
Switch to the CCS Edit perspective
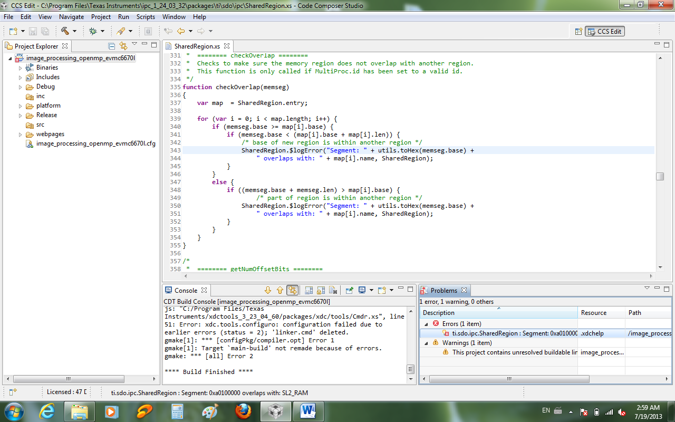[x=605, y=32]
